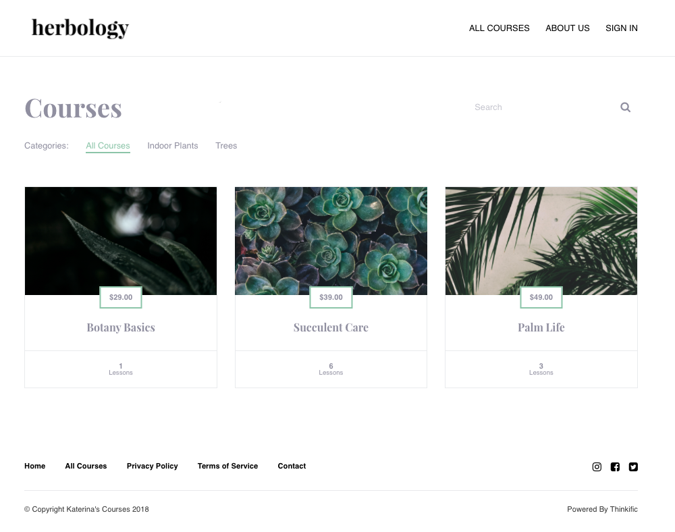
Task: Open Privacy Policy footer link
Action: [x=152, y=466]
